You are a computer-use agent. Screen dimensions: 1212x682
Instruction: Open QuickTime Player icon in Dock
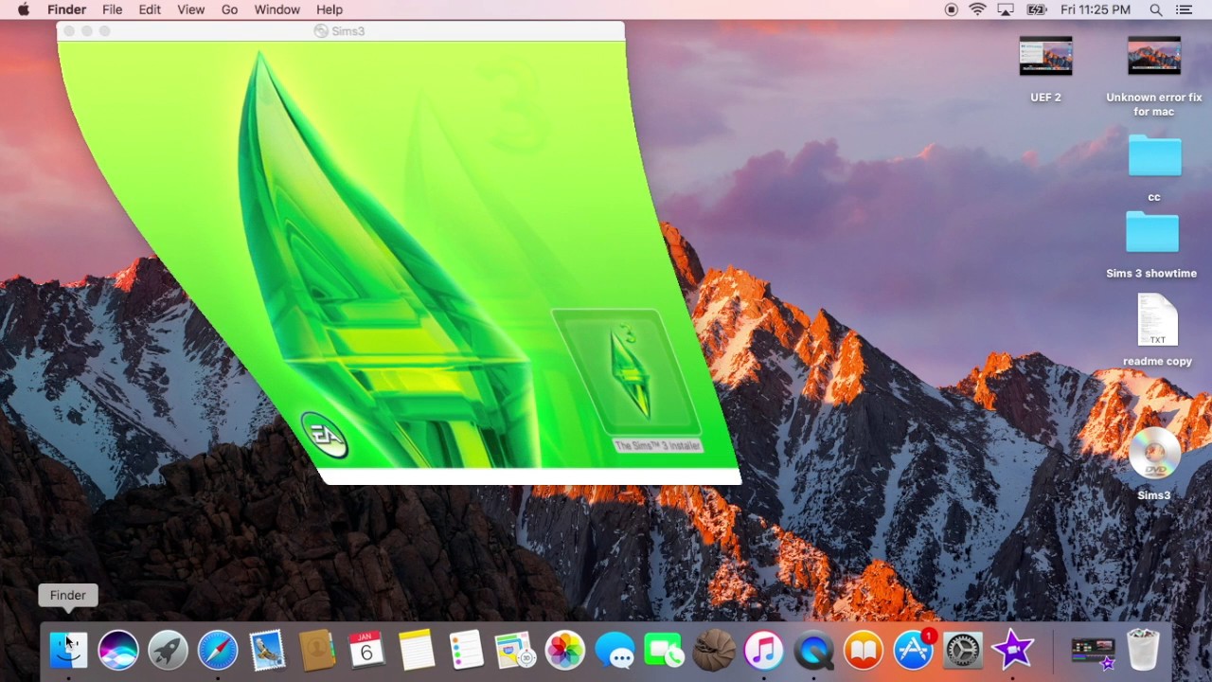tap(813, 650)
